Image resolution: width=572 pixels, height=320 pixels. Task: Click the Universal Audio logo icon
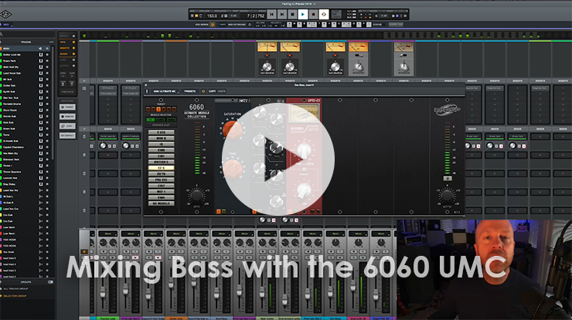[x=6, y=14]
